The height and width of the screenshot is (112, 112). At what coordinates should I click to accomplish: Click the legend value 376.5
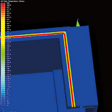pos(9,30)
